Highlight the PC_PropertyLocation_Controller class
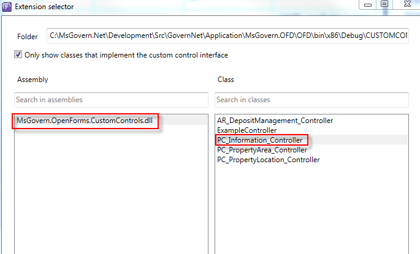This screenshot has height=254, width=420. point(268,160)
